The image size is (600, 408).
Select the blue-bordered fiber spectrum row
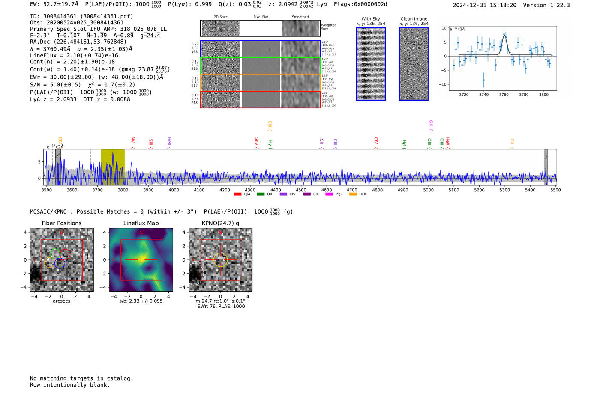(261, 49)
